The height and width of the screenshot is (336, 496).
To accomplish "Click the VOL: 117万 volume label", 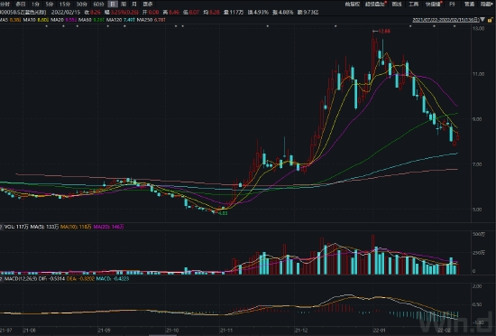I will (16, 227).
